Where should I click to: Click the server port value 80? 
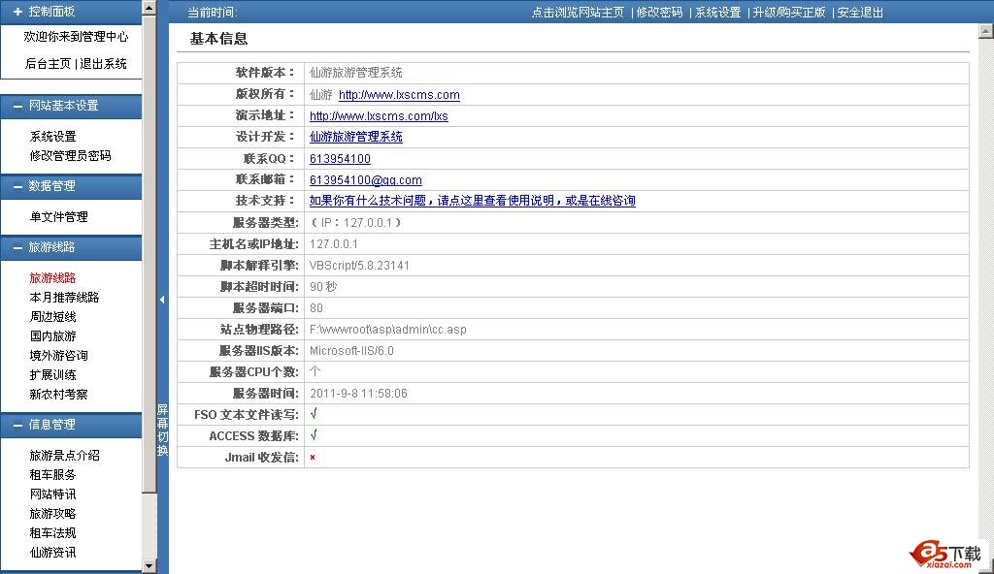[316, 308]
